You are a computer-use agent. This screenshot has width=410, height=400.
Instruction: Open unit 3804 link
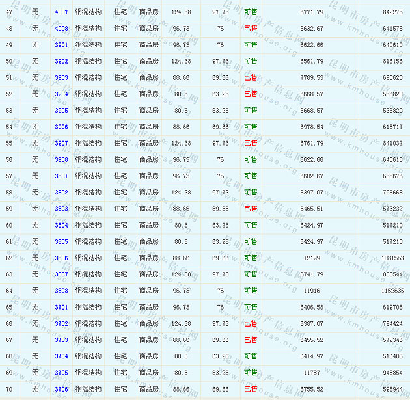(61, 225)
